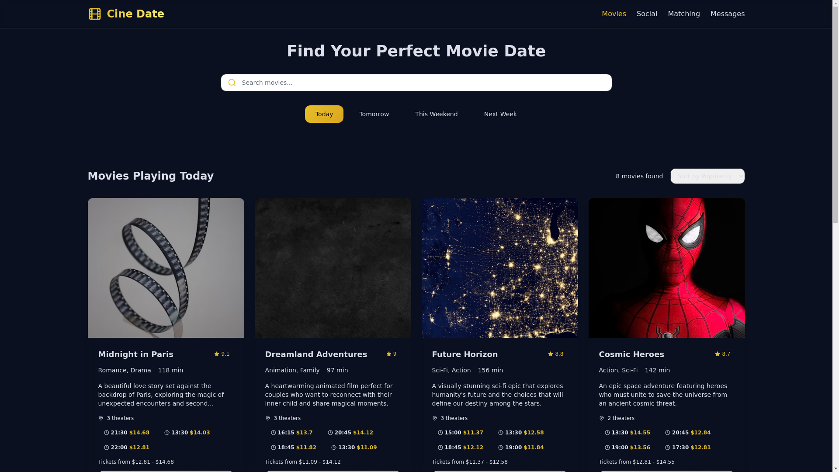839x472 pixels.
Task: Click the clock icon next to 17:30 showtime
Action: click(x=668, y=448)
